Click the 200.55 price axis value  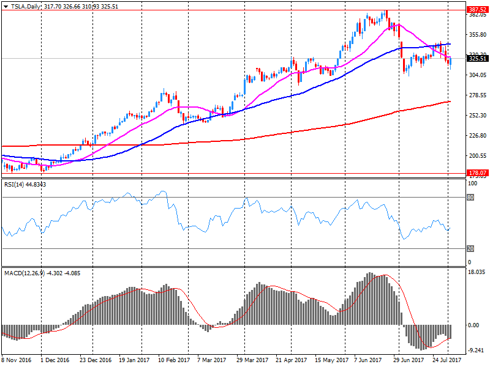(478, 156)
